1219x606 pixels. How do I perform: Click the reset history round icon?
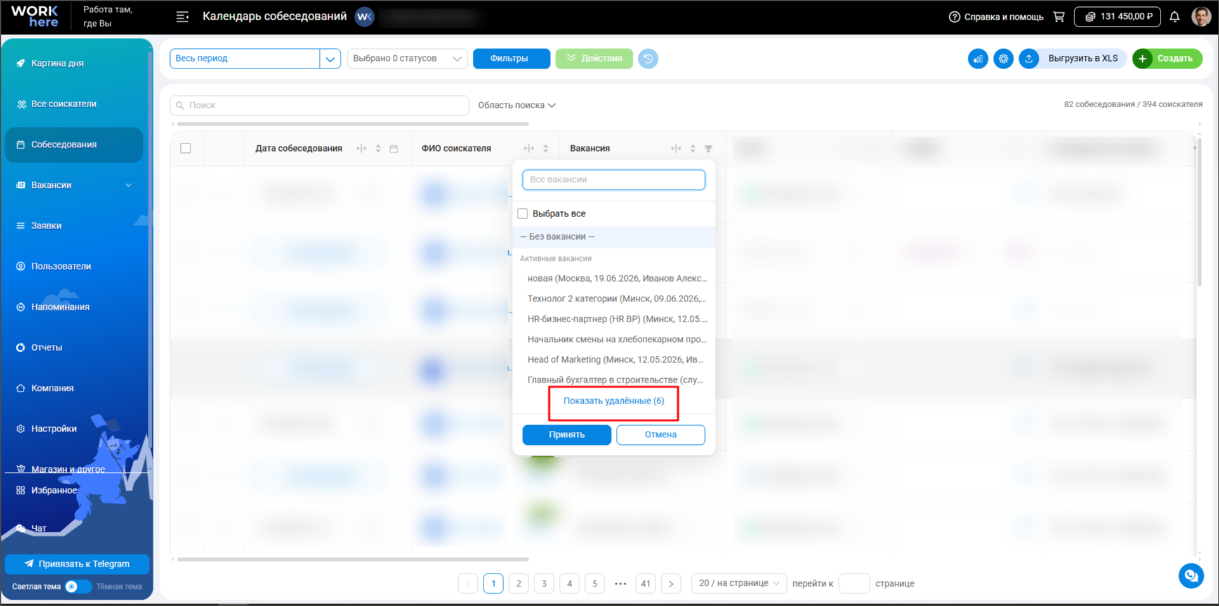point(648,58)
